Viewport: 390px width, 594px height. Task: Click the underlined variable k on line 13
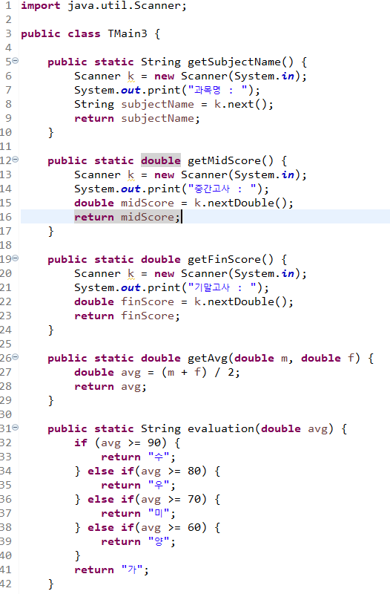point(131,175)
